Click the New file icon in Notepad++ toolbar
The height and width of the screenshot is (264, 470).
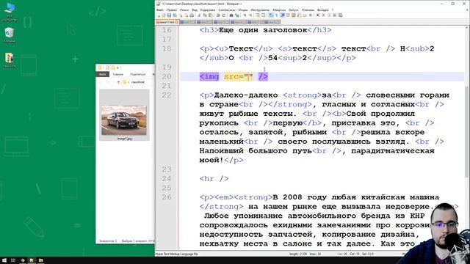click(159, 15)
